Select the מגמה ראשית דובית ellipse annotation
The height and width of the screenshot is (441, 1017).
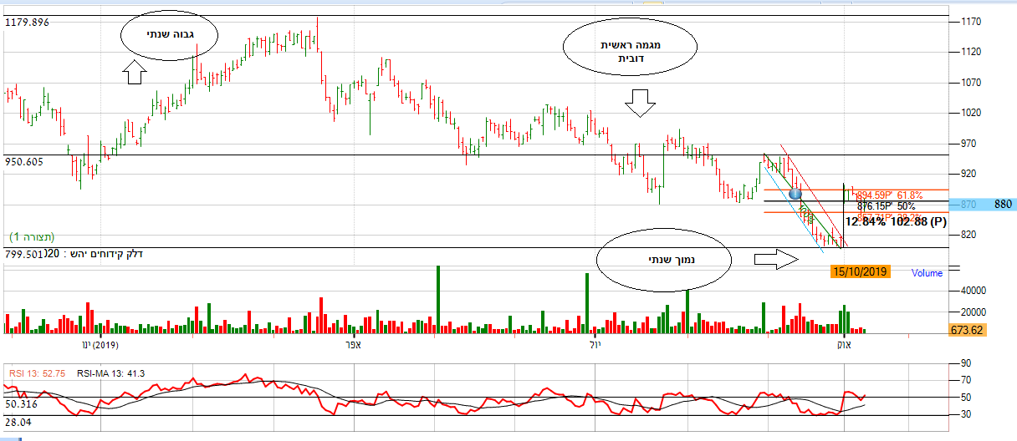629,49
